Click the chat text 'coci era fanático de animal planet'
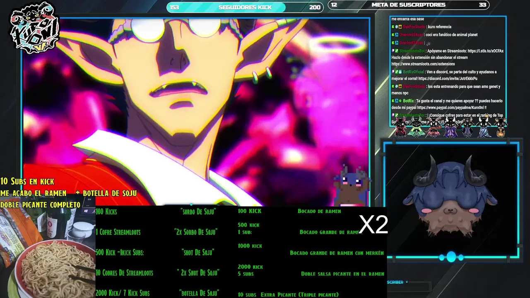 451,35
